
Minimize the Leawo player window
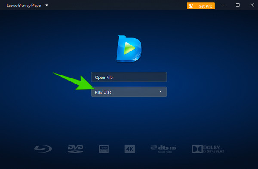click(223, 5)
